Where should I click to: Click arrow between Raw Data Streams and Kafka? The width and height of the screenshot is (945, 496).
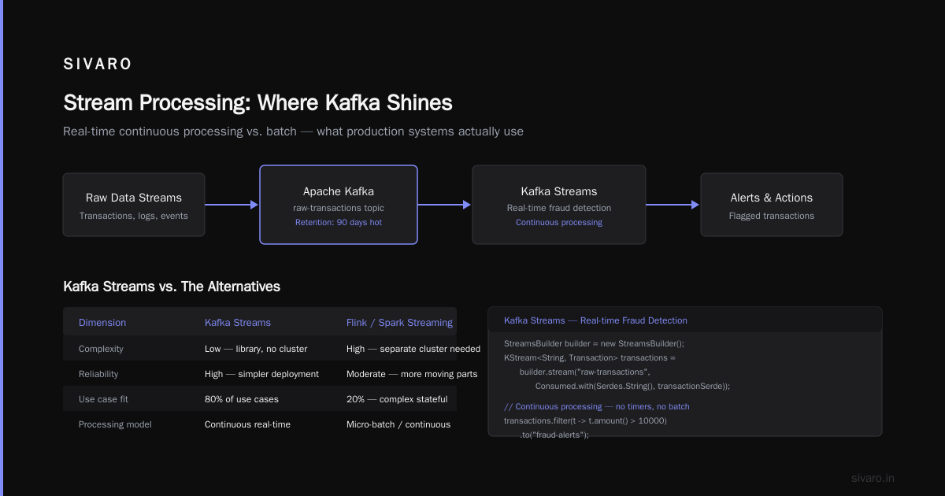(x=232, y=205)
